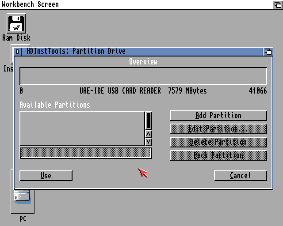Click the HDInstTools: Partition Drive title bar
283x226 pixels.
177,51
